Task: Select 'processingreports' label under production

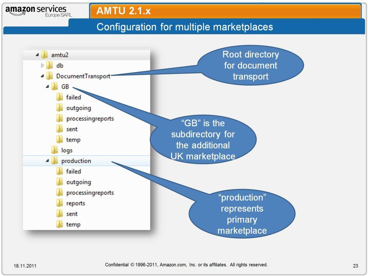Action: point(90,193)
